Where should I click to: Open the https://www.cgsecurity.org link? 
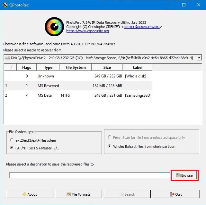point(88,31)
